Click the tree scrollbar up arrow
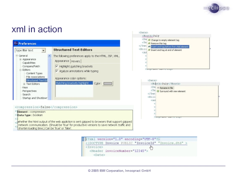Viewport: 235px width, 176px height. coord(49,56)
